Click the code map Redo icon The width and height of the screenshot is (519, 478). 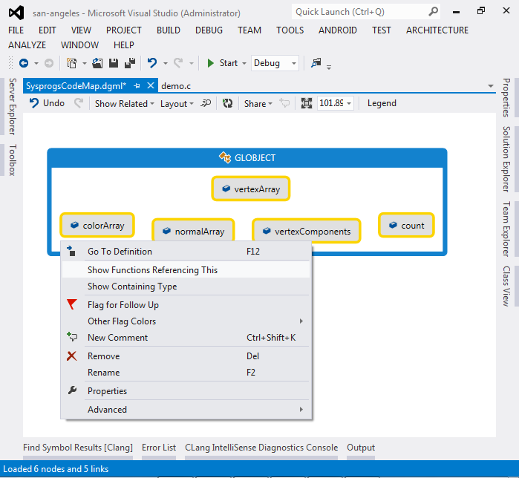pyautogui.click(x=79, y=103)
